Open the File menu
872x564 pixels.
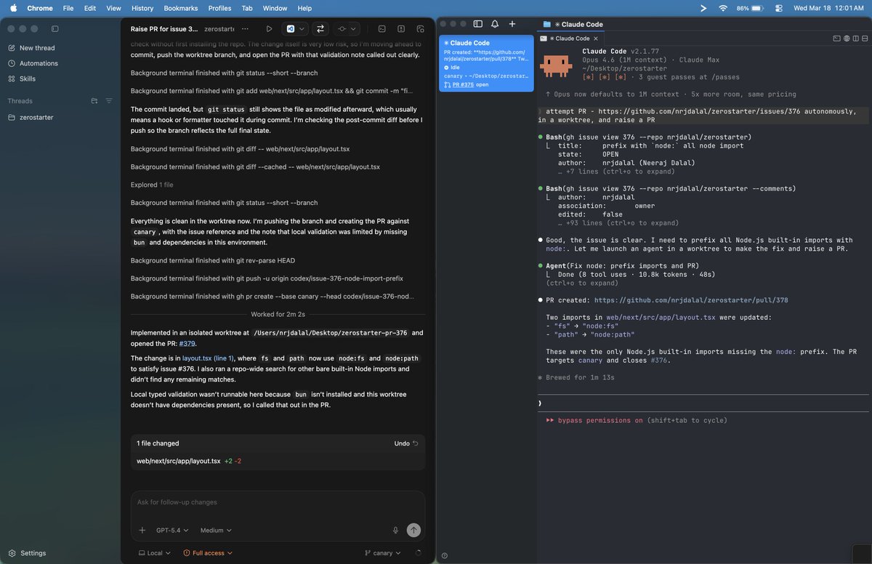(68, 8)
